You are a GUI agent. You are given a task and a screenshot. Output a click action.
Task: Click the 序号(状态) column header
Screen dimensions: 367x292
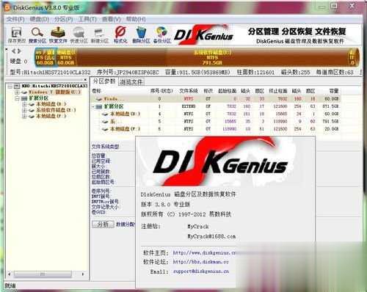click(x=161, y=91)
